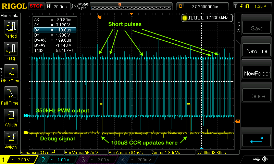Viewport: 274px width, 164px height.
Task: Click the channel 1 ground level marker
Action: (x=26, y=133)
